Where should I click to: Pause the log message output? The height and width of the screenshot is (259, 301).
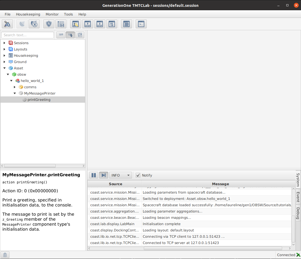click(x=94, y=175)
